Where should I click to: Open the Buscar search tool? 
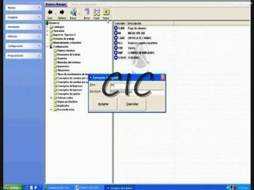click(73, 12)
